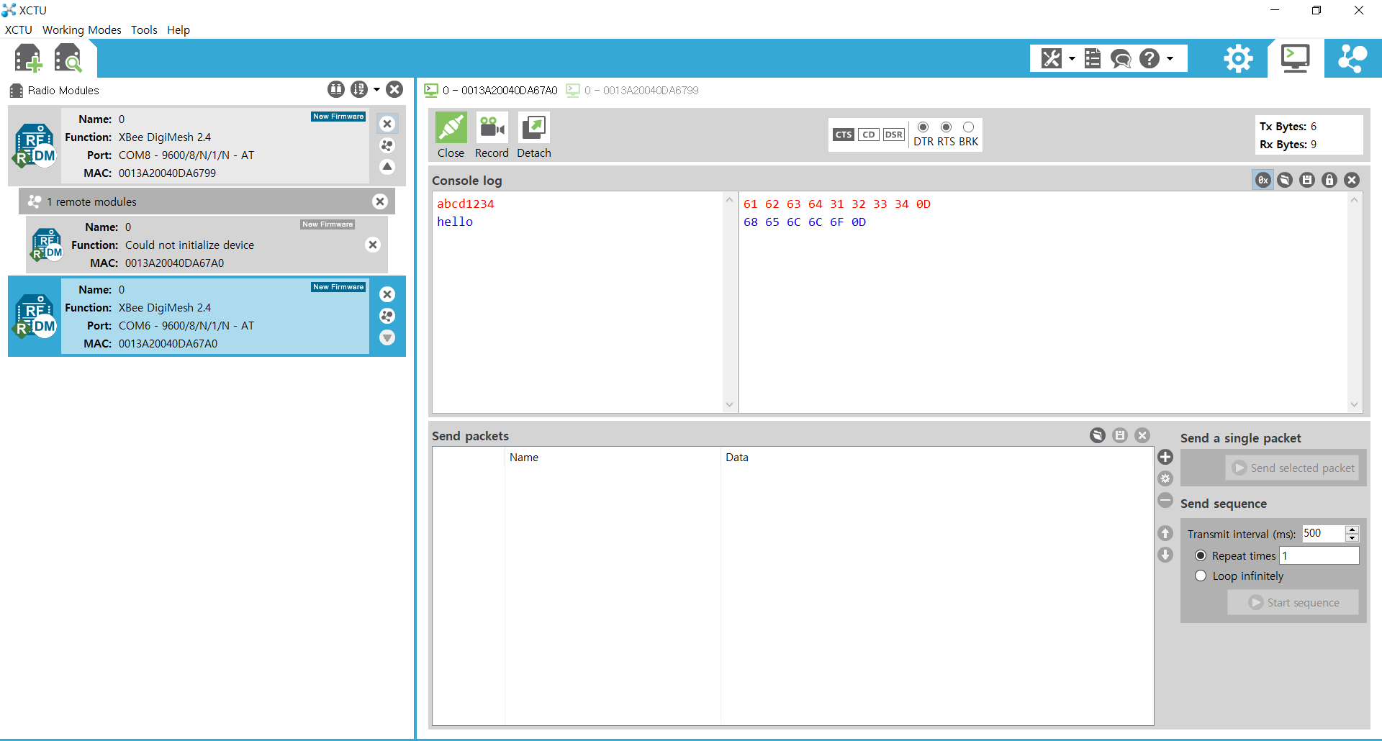Load a packets list in Send packets
The height and width of the screenshot is (741, 1382).
coord(1098,435)
